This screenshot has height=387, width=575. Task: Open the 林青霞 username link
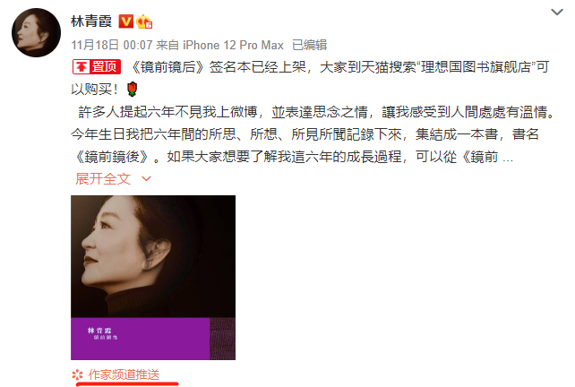coord(91,21)
